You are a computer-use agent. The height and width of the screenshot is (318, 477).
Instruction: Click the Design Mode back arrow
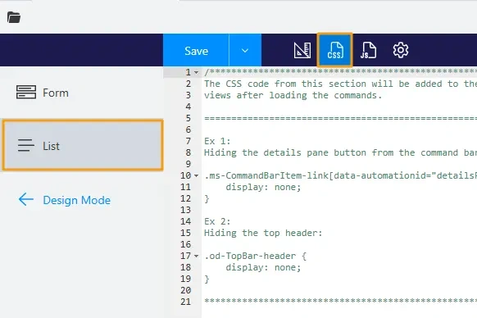pyautogui.click(x=26, y=200)
